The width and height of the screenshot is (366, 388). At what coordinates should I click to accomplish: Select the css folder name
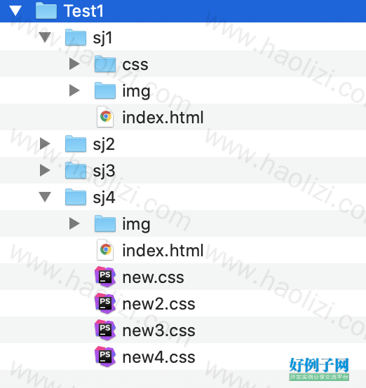tap(135, 65)
